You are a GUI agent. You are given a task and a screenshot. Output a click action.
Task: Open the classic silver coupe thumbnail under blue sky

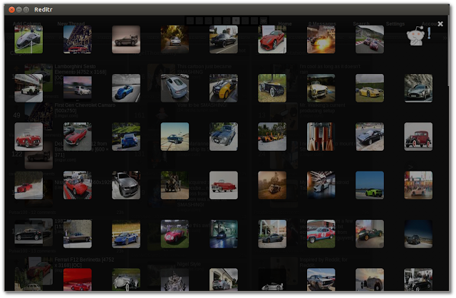(321, 280)
